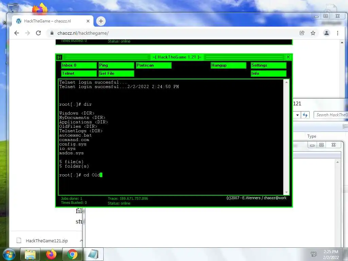Click the 'MyDocuments <DIR>' entry
Viewport: 348px width, 261px height.
click(x=82, y=117)
